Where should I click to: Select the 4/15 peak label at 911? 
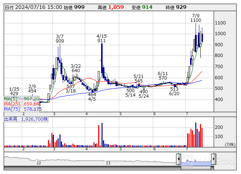point(101,39)
